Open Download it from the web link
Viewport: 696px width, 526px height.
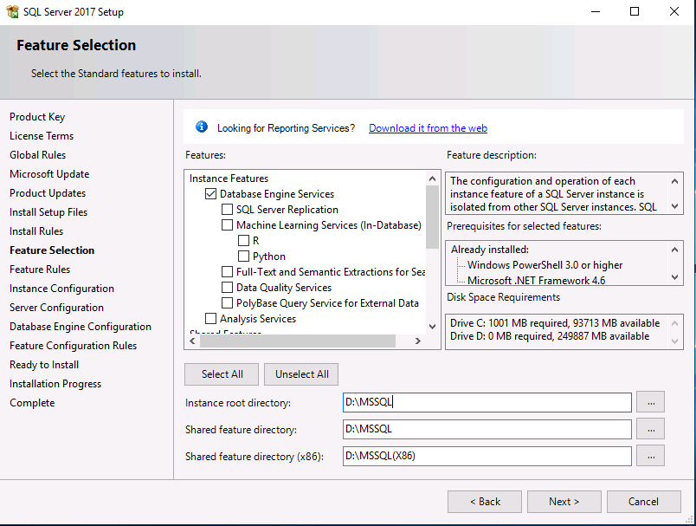point(428,128)
